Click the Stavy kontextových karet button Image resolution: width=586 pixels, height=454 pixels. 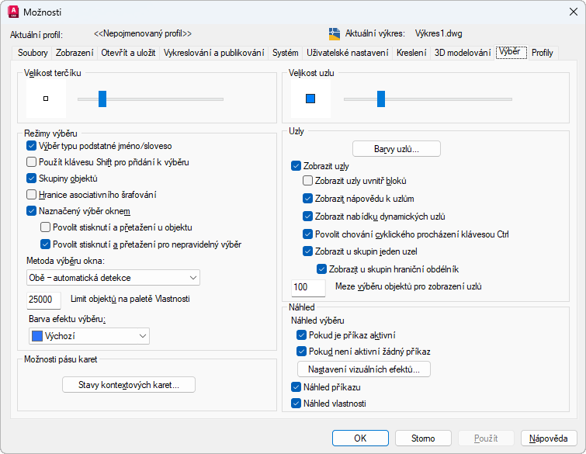tap(129, 384)
